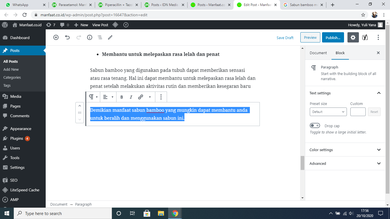The image size is (390, 219).
Task: Open the Content structure info icon
Action: 90,37
